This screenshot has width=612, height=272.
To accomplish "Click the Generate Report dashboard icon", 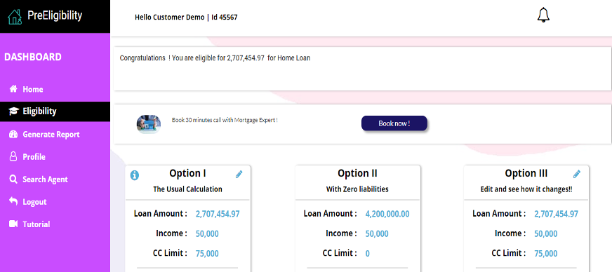I will [x=13, y=134].
